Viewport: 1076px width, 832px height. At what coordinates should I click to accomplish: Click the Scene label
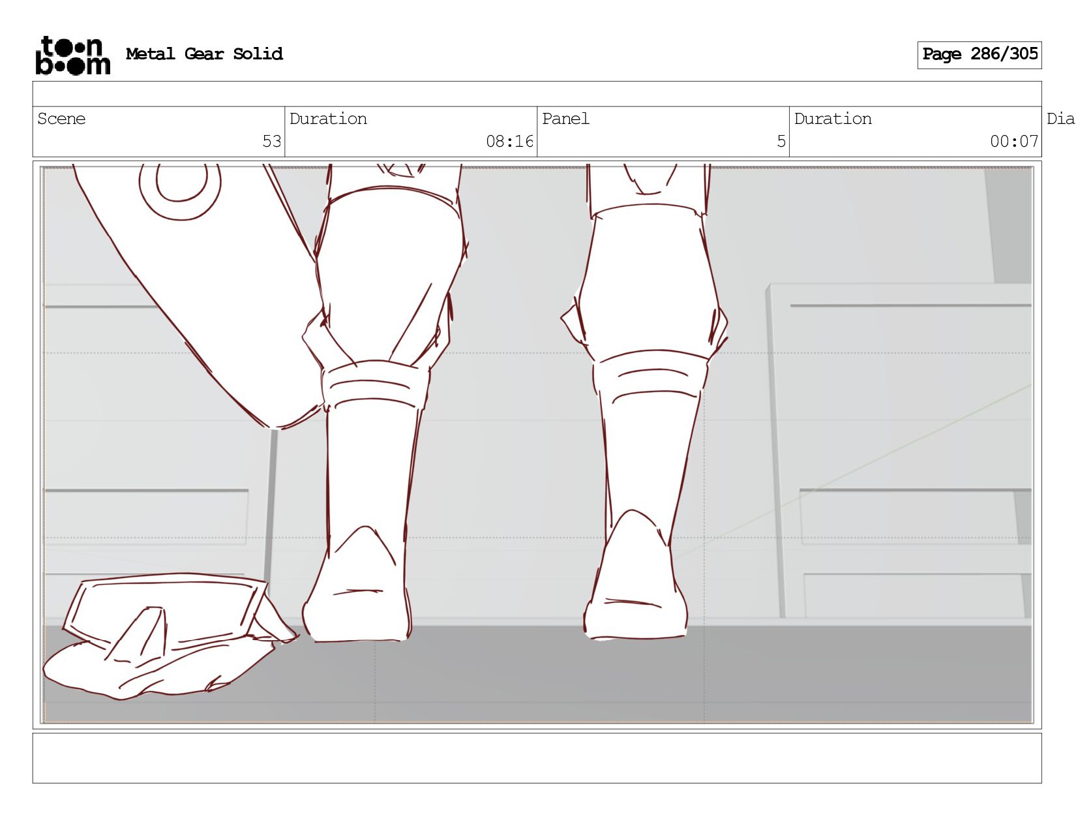coord(61,119)
